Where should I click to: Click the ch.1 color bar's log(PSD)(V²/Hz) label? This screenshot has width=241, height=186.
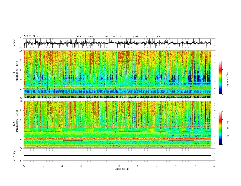click(228, 79)
